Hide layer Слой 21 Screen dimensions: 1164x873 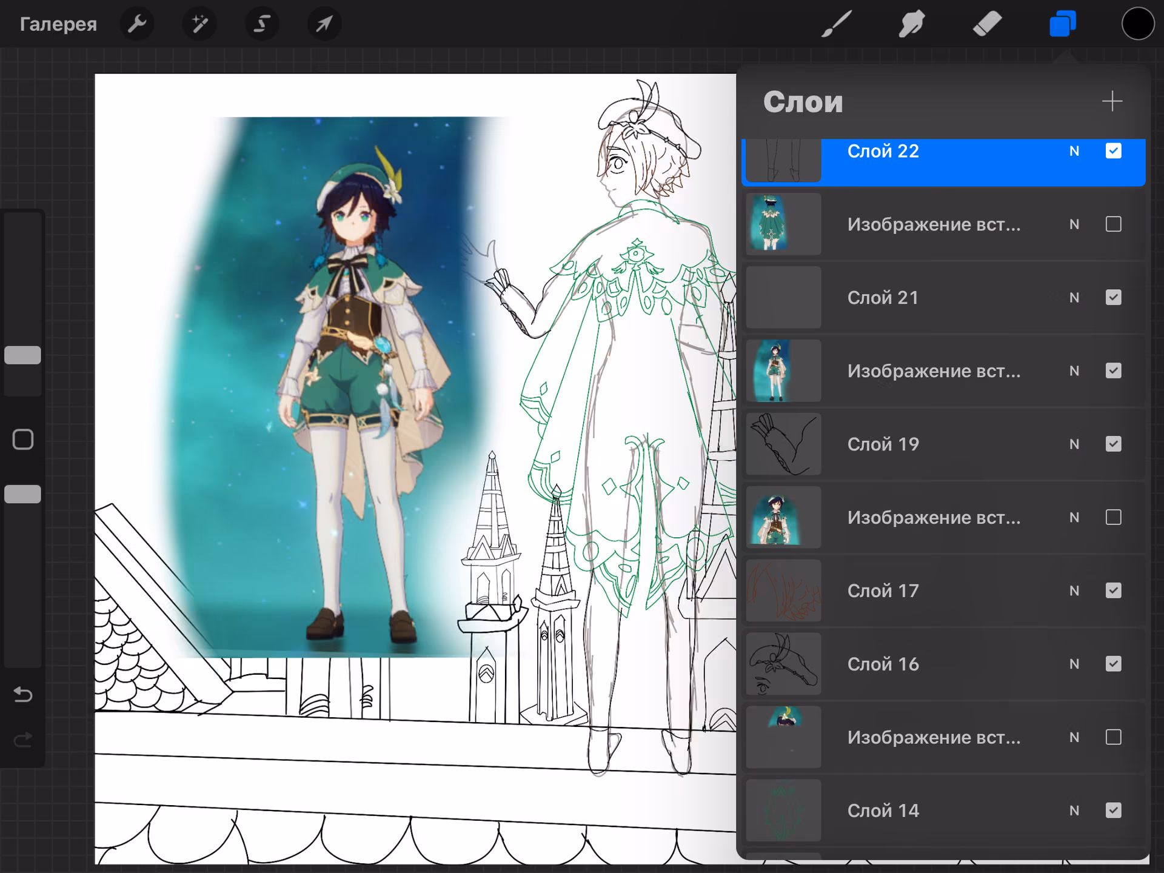[1114, 298]
